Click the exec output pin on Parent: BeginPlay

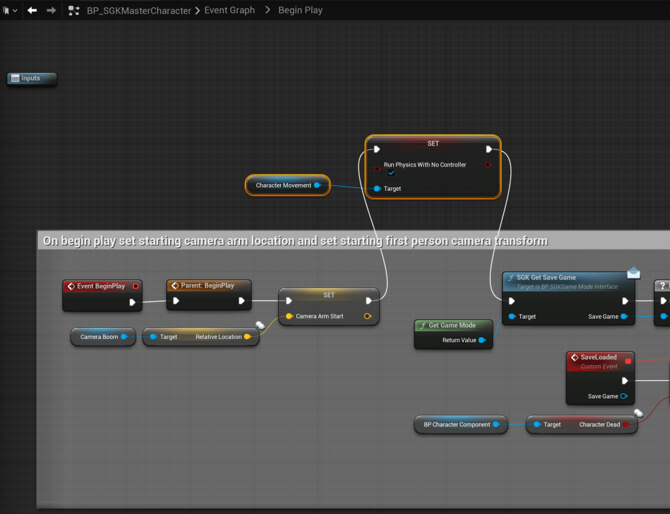tap(241, 301)
